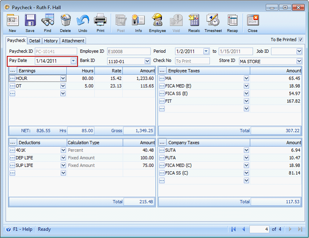Toggle the To Be Printed checkbox
Screen dimensions: 309x238
pyautogui.click(x=301, y=40)
